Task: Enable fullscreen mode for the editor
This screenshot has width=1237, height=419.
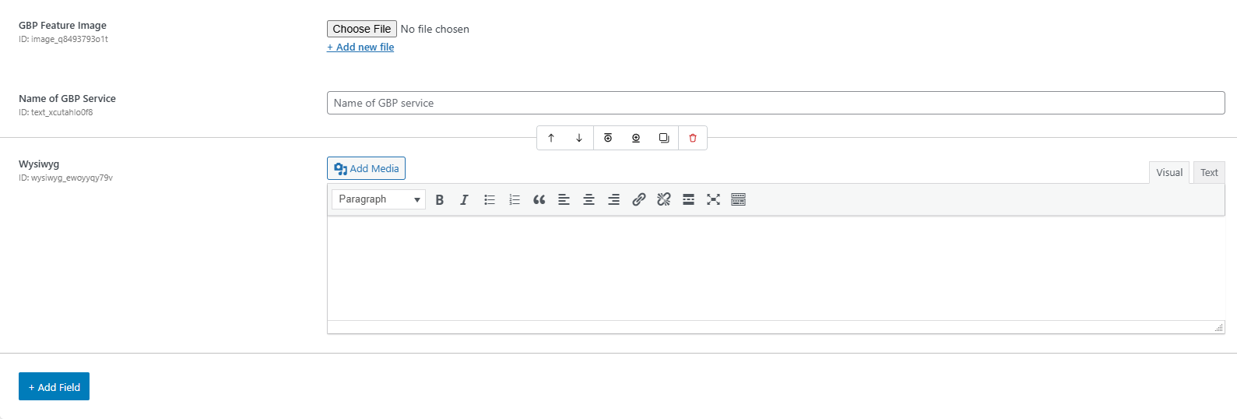Action: (713, 199)
